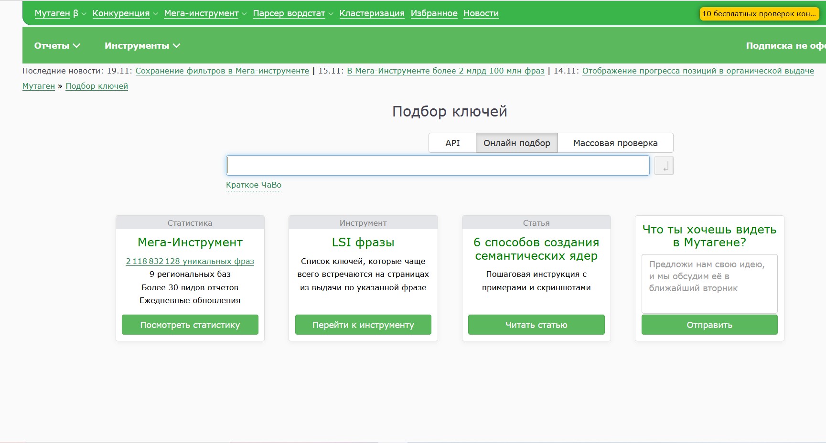
Task: Expand the Инструменты menu
Action: pyautogui.click(x=142, y=46)
